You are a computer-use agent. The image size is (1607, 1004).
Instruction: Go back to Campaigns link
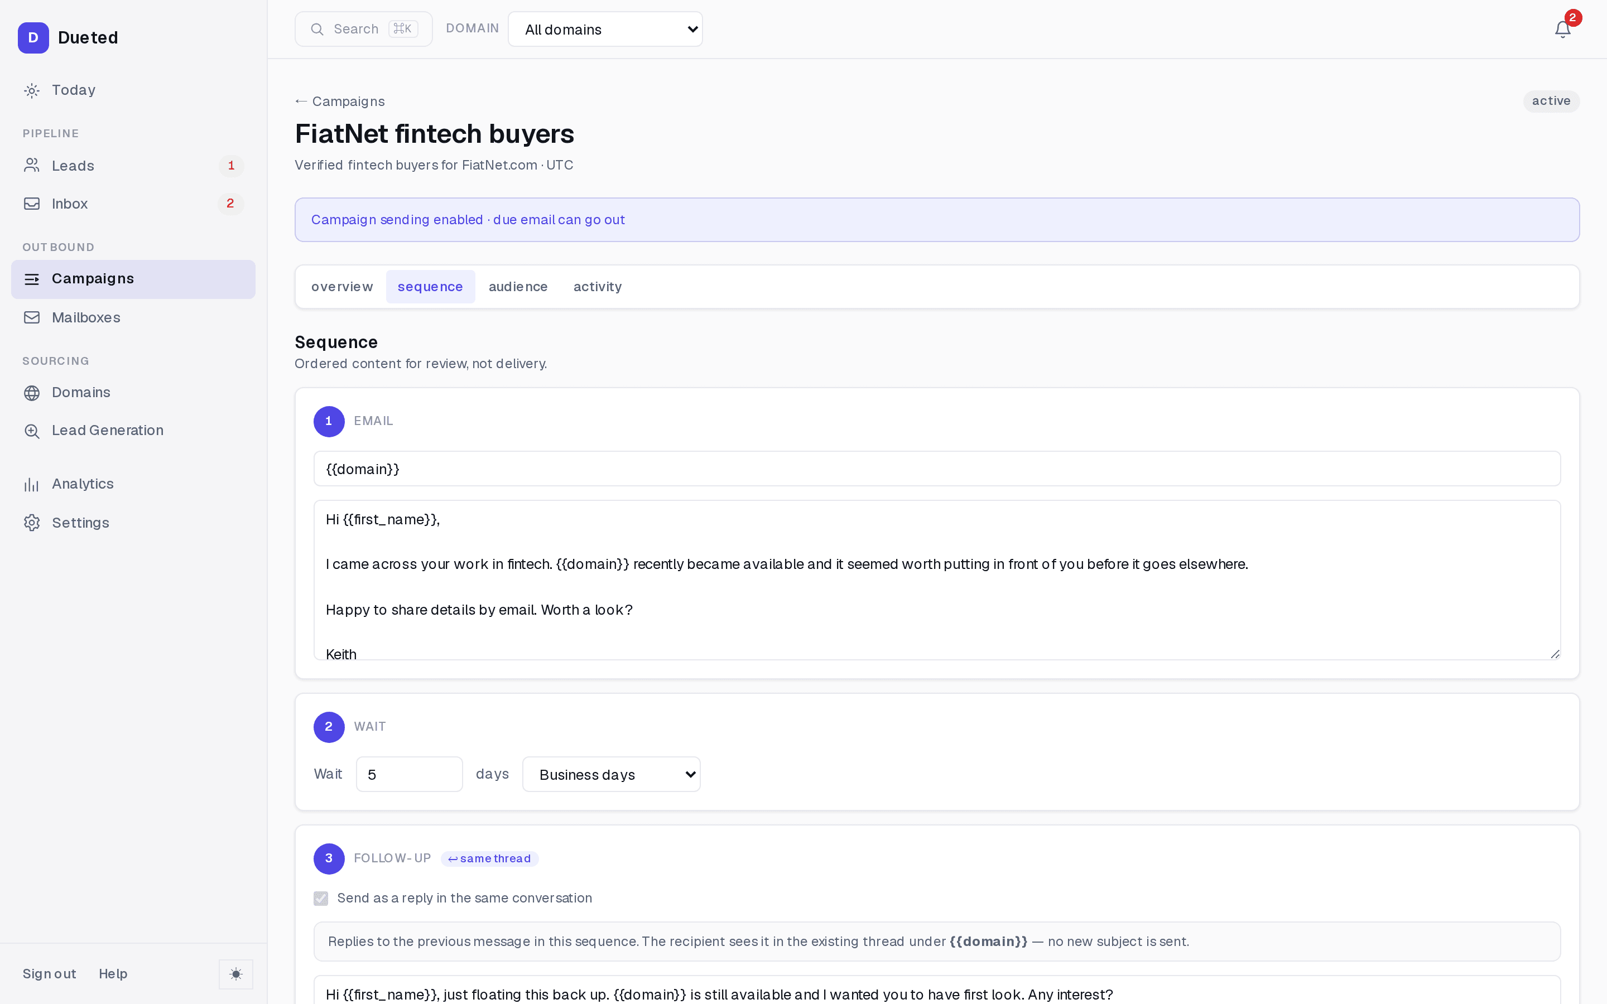tap(340, 102)
